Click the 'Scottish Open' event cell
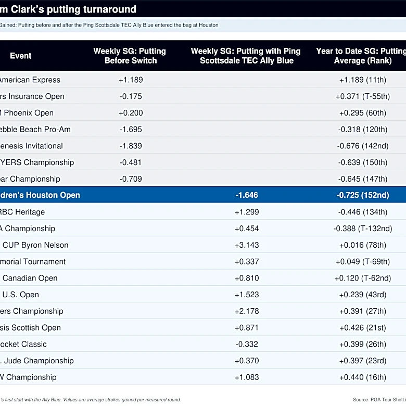 pos(31,328)
